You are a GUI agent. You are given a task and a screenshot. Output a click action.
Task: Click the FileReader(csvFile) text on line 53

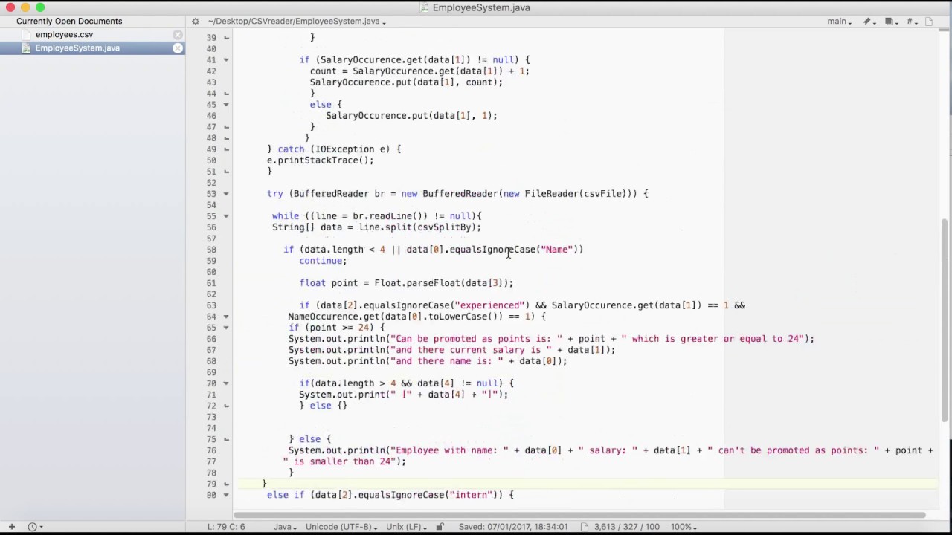click(x=576, y=194)
